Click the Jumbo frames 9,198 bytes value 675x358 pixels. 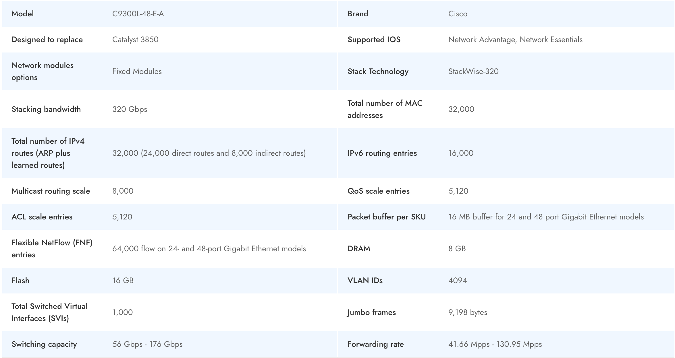pyautogui.click(x=468, y=312)
